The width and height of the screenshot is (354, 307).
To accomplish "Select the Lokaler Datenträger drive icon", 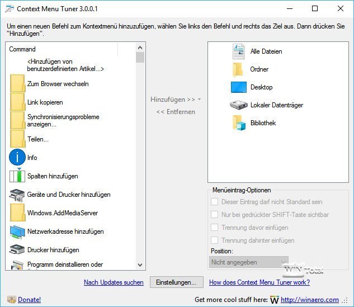I will click(239, 105).
